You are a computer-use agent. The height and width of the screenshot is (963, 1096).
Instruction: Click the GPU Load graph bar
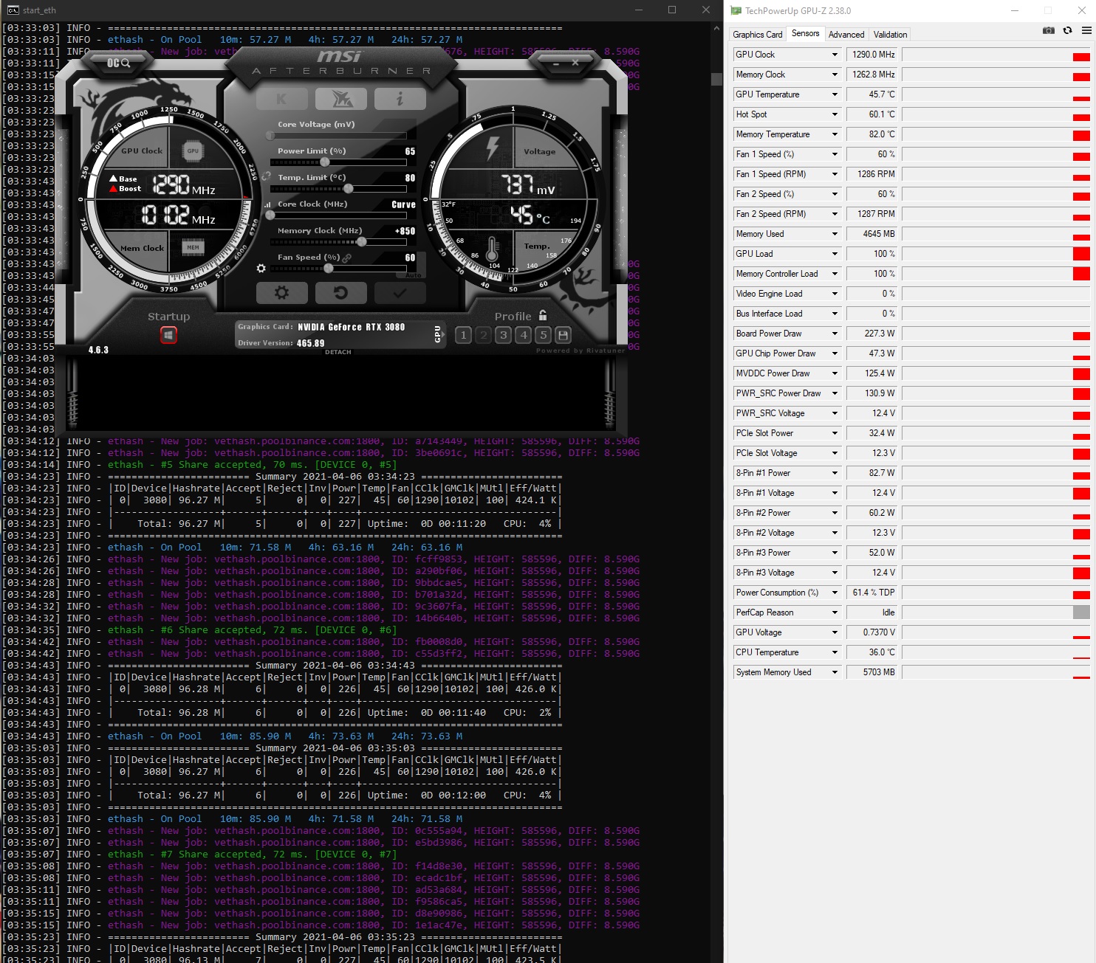(x=996, y=254)
